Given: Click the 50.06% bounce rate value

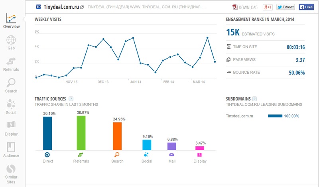Looking at the screenshot, I should pyautogui.click(x=297, y=73).
